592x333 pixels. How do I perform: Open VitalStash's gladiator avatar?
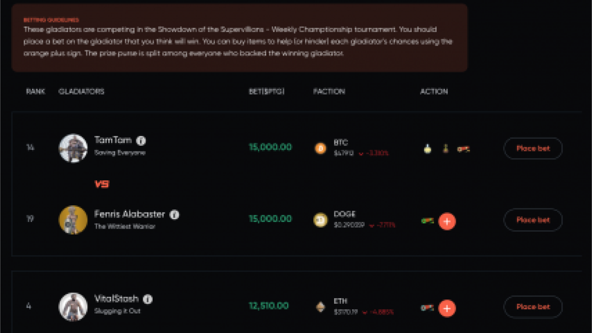pyautogui.click(x=73, y=307)
